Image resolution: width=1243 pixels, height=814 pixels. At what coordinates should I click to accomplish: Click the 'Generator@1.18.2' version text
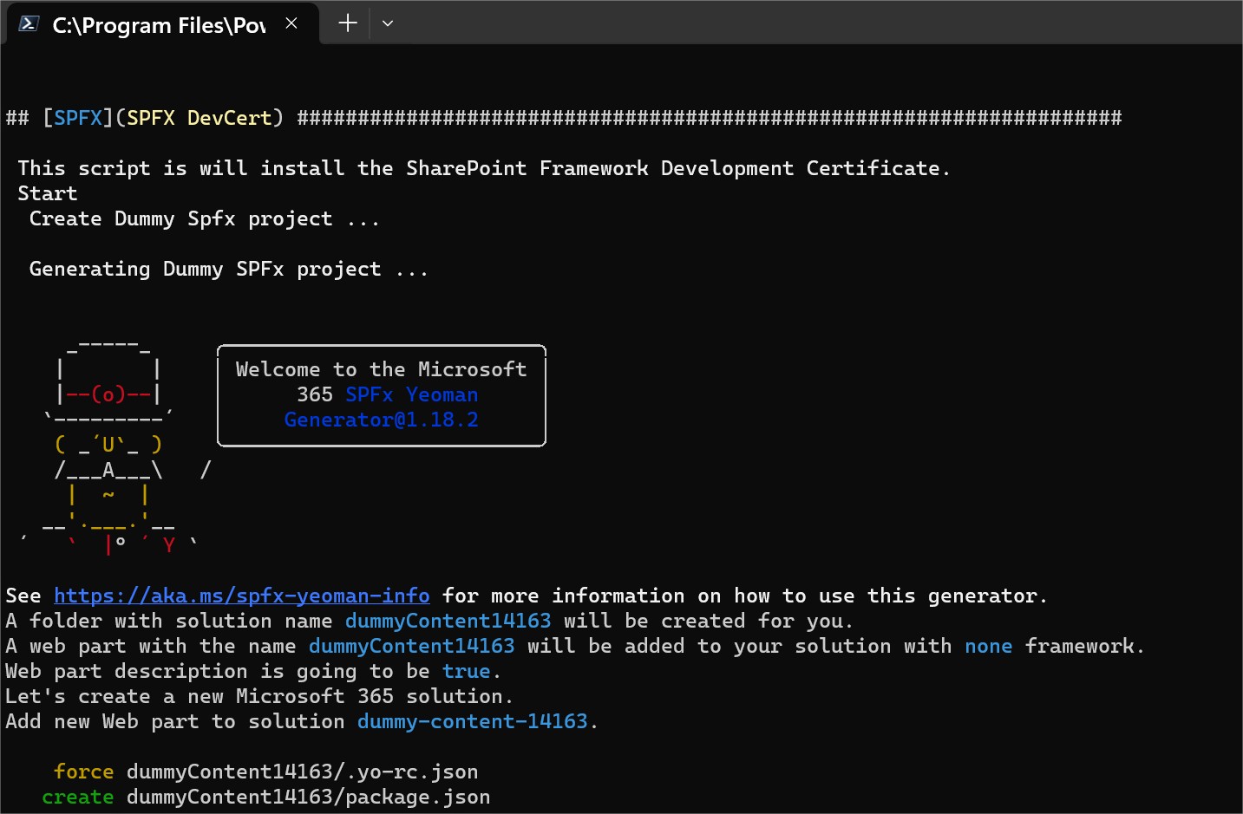click(x=382, y=420)
